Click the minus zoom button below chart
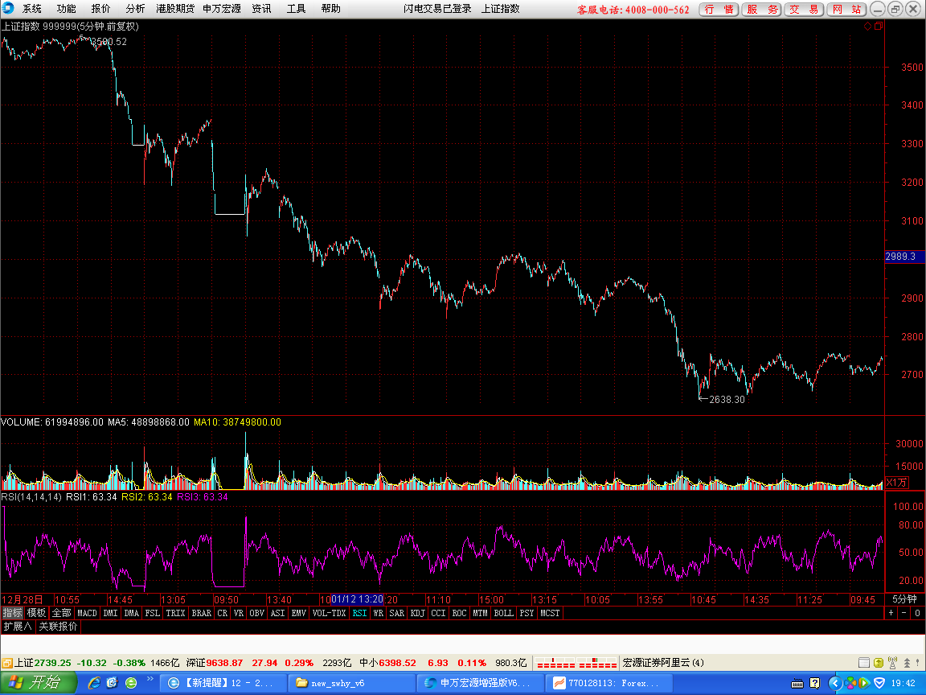926x695 pixels. (903, 613)
